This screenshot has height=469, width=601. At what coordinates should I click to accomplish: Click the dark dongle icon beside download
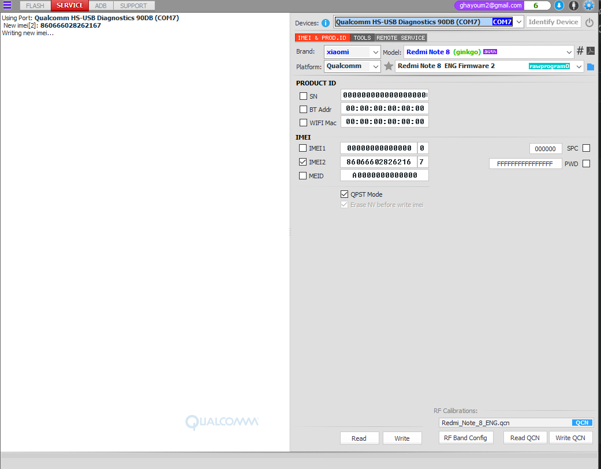tap(574, 5)
